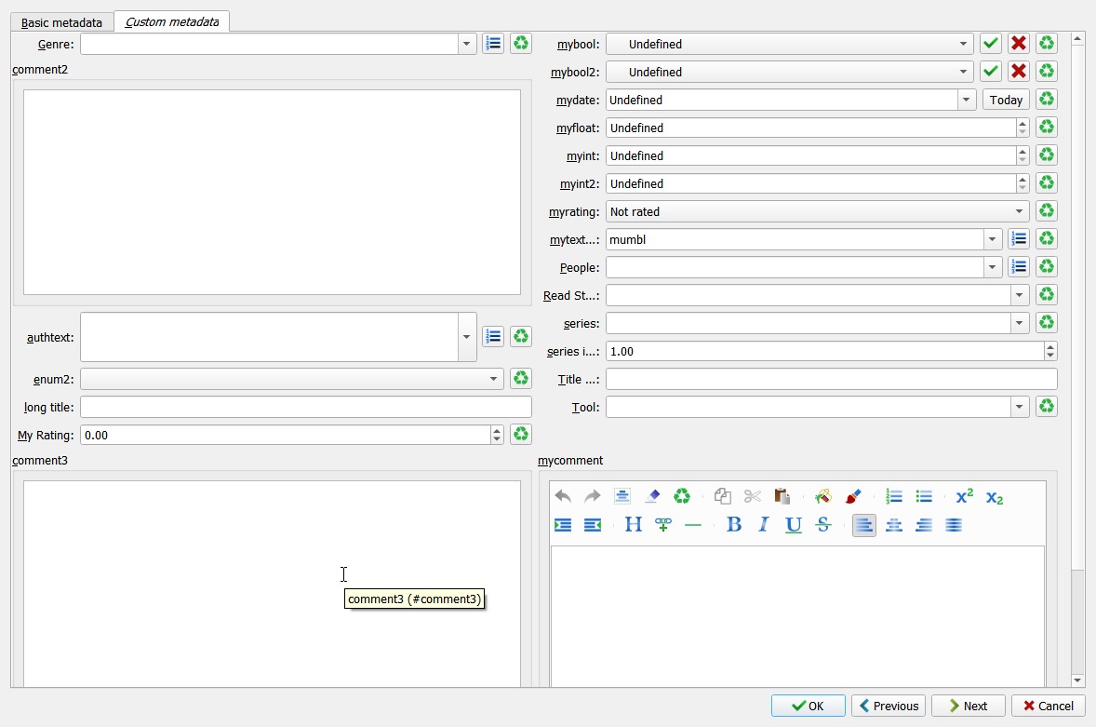
Task: Apply subscript in mycomment editor
Action: tap(994, 497)
